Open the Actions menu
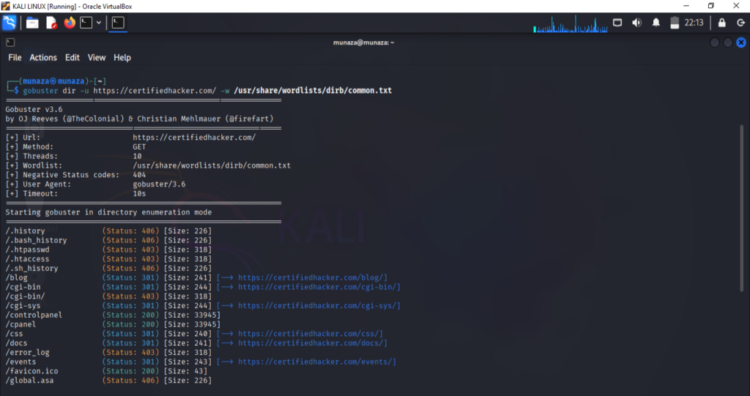 click(x=43, y=57)
